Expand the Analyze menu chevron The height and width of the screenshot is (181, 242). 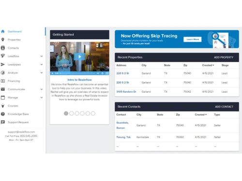42,73
